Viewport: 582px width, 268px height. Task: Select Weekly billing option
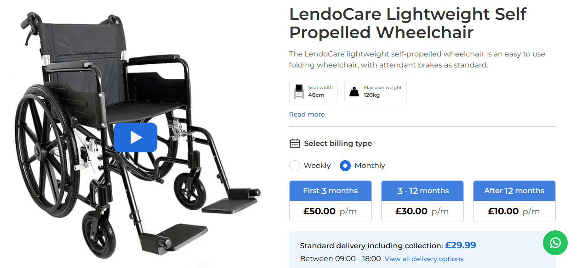tap(295, 166)
